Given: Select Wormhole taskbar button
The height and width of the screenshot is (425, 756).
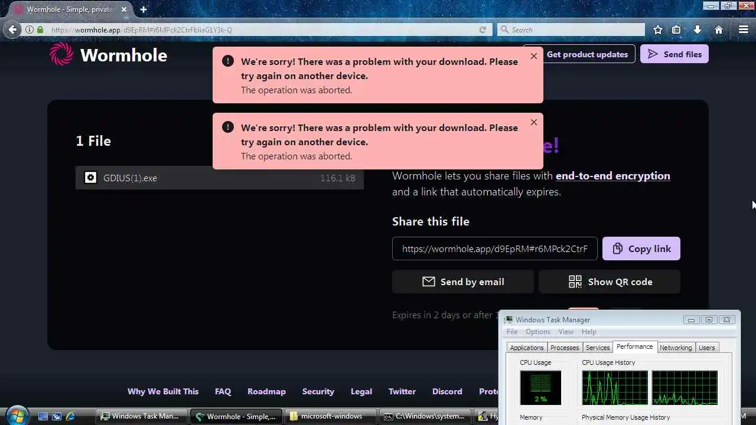Looking at the screenshot, I should (x=236, y=416).
